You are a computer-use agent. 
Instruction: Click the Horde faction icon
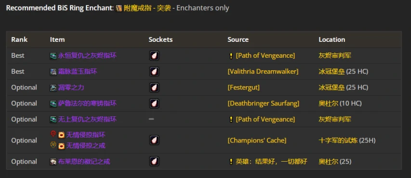pos(53,134)
